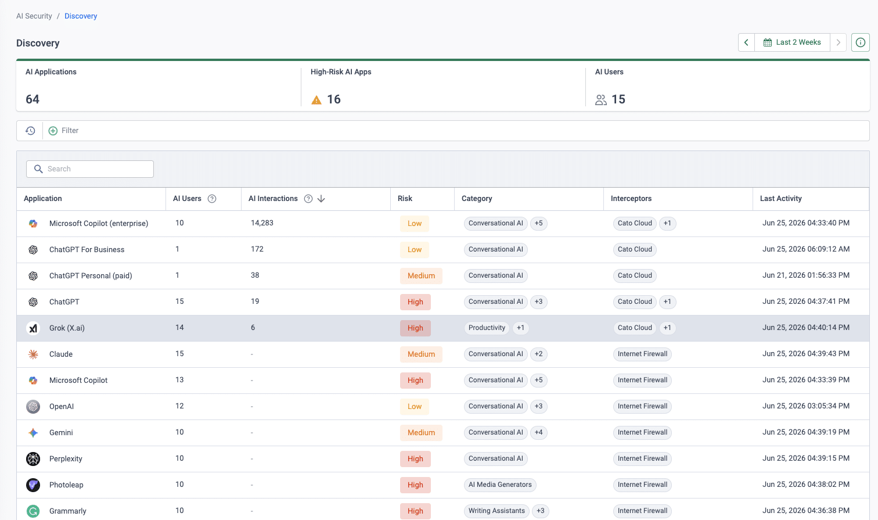Viewport: 878px width, 520px height.
Task: Open the ChatGPT For Business application row
Action: click(x=442, y=250)
